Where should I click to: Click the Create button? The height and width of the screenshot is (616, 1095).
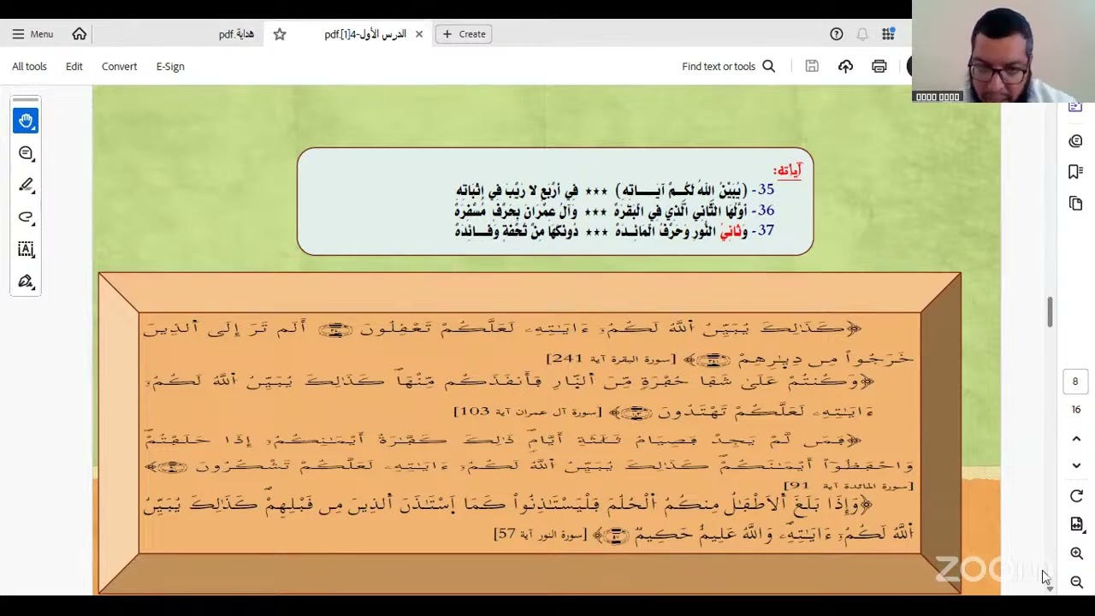[x=464, y=34]
